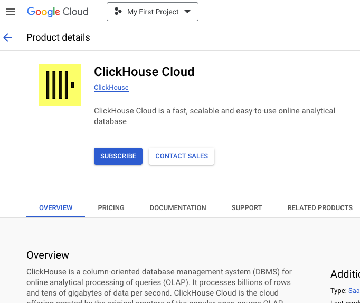360x303 pixels.
Task: Click the ClickHouse Cloud product title
Action: coord(144,72)
